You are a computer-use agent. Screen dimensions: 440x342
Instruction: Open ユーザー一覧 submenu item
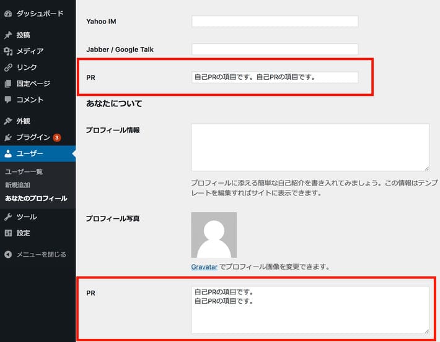click(x=24, y=171)
